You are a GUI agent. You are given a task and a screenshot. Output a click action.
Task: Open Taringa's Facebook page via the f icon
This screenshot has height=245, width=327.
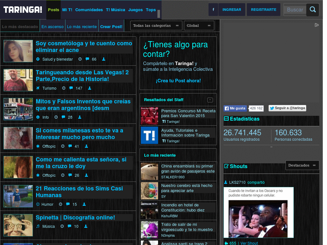[213, 10]
